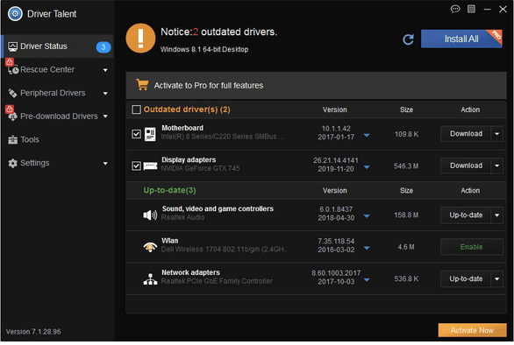Uncheck the Display adapters driver checkbox
This screenshot has width=514, height=345.
136,166
